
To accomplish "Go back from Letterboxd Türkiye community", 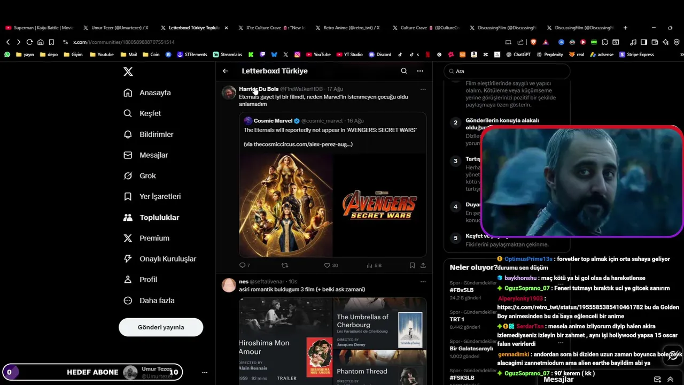I will click(x=226, y=71).
